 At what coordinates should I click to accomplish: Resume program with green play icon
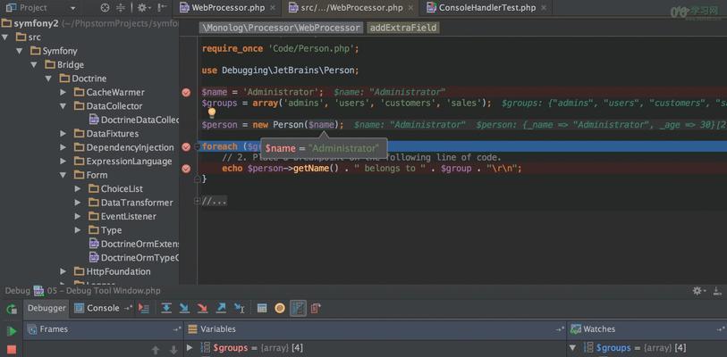pos(12,331)
